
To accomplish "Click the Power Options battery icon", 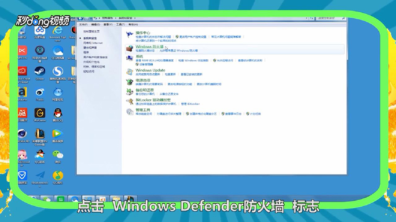I will click(129, 82).
